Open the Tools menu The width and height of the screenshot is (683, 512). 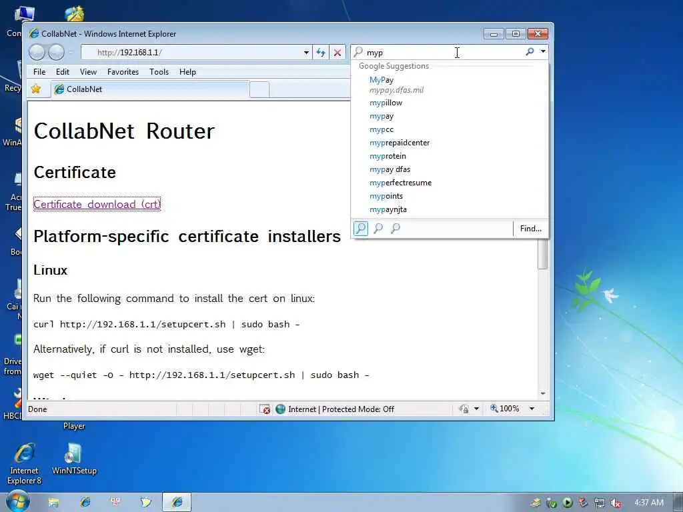click(159, 72)
